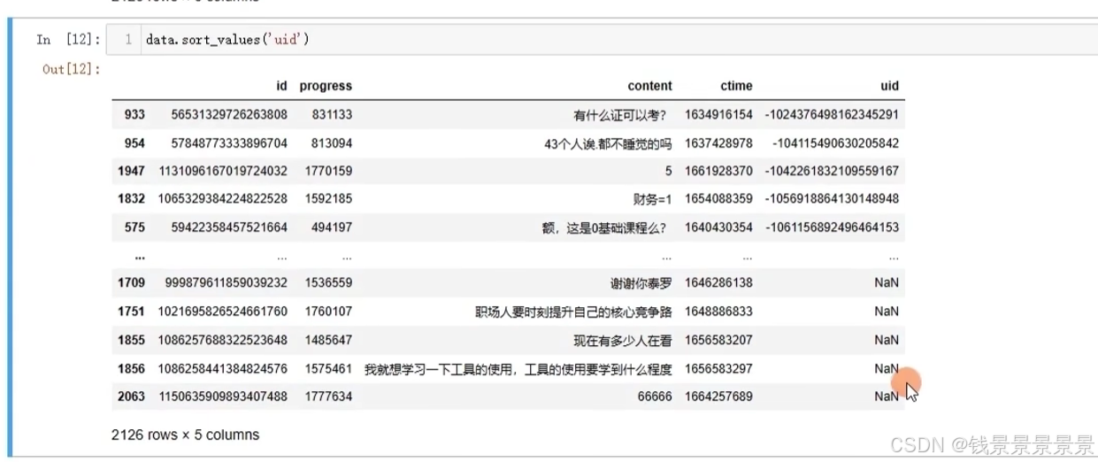This screenshot has width=1098, height=462.
Task: Select row index 575
Action: coord(134,227)
